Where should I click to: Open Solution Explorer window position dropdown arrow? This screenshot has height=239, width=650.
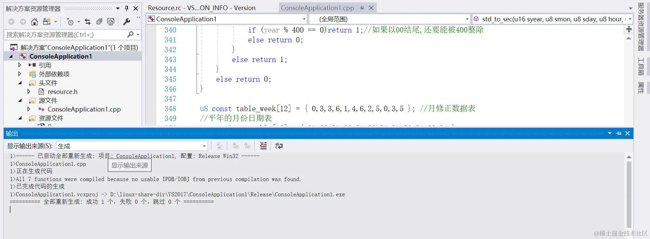[x=117, y=8]
